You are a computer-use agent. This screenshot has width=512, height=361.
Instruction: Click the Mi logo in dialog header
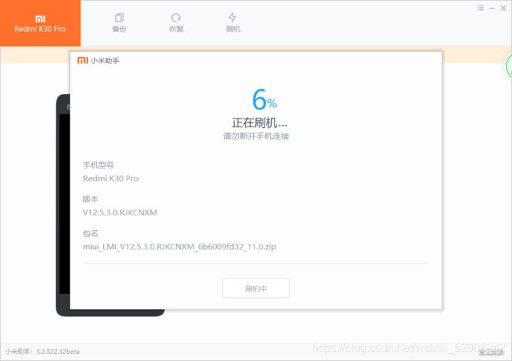(x=82, y=60)
